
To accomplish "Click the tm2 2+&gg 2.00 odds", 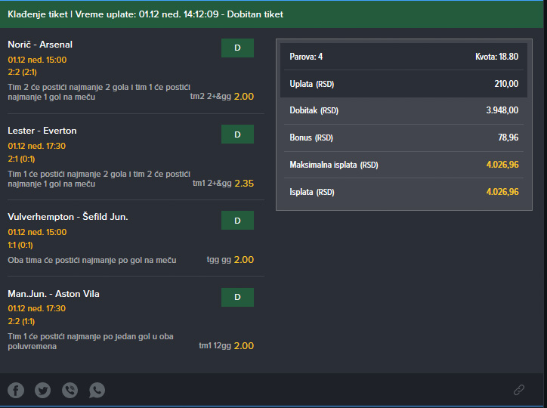I will tap(222, 97).
